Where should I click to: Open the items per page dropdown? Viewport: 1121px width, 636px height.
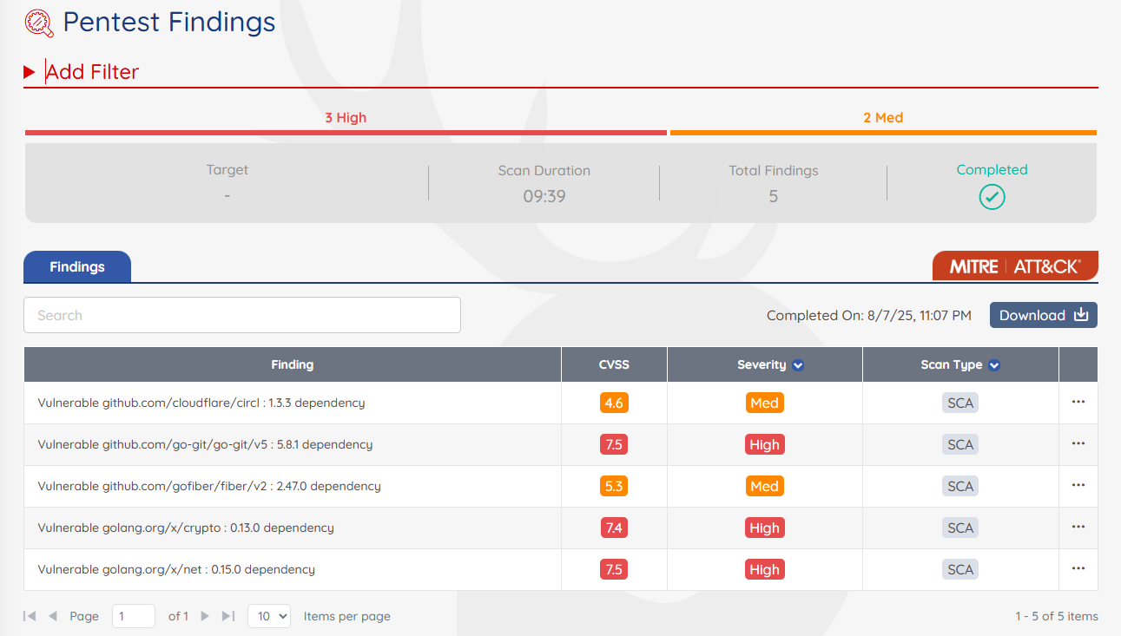[269, 616]
